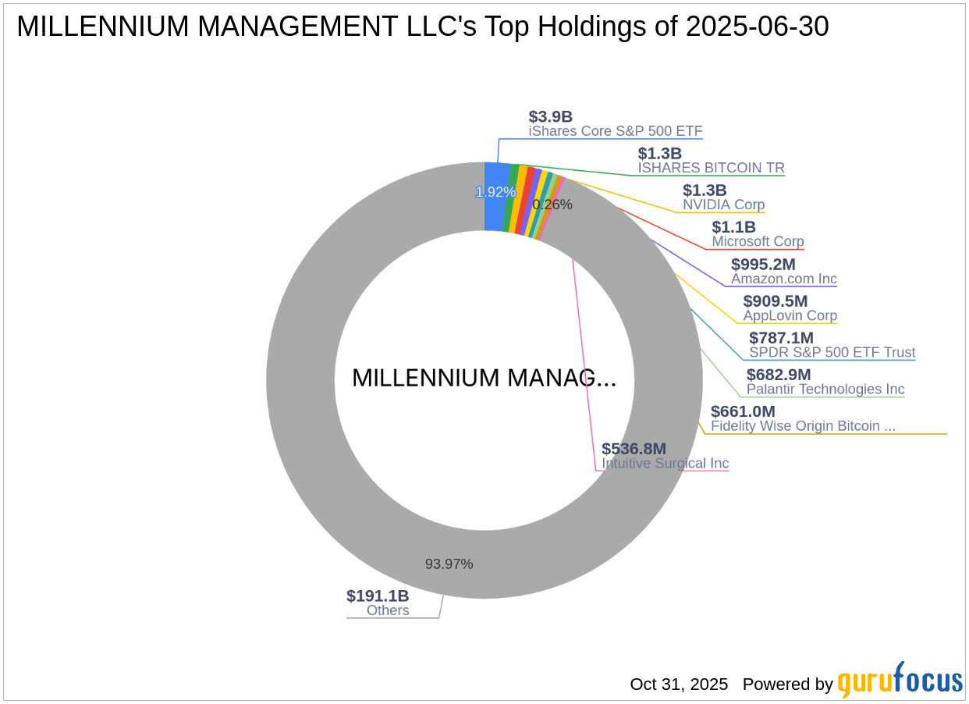
Task: Click the "Palantir Technologies Inc" label
Action: 825,389
